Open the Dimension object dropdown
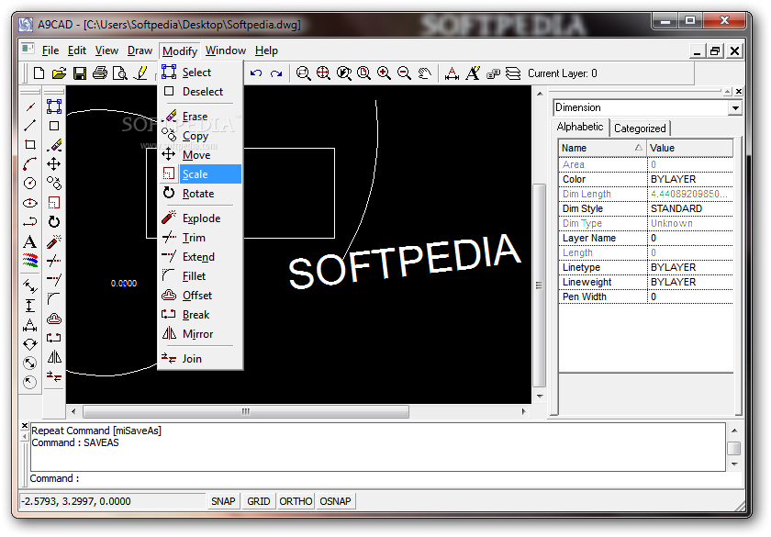Image resolution: width=771 pixels, height=537 pixels. click(x=734, y=107)
